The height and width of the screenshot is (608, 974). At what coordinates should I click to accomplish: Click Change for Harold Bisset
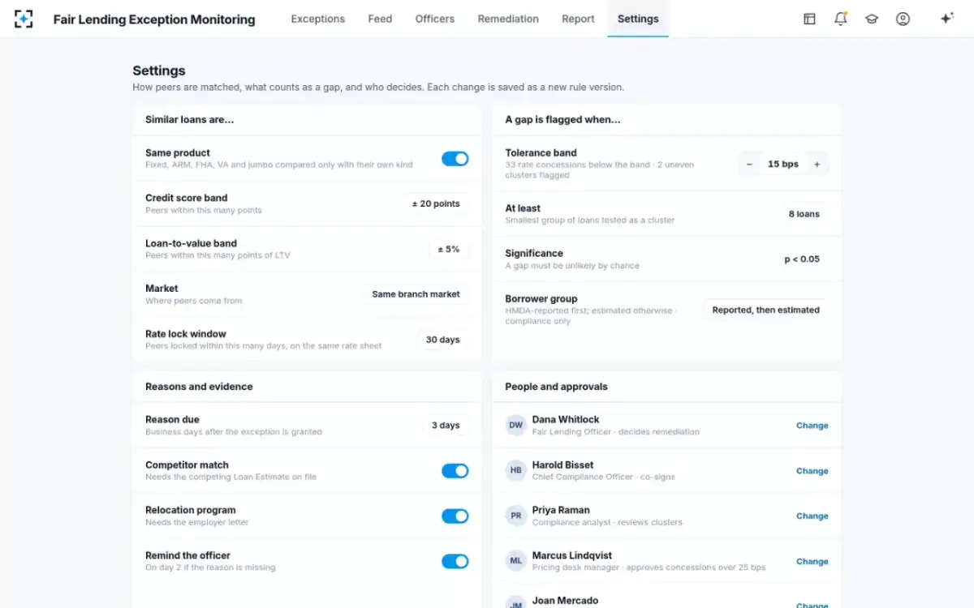[812, 471]
